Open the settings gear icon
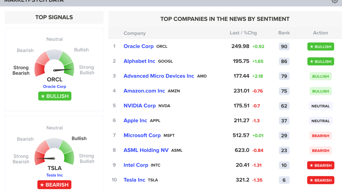Screen dimensions: 342x192 coord(335,1)
